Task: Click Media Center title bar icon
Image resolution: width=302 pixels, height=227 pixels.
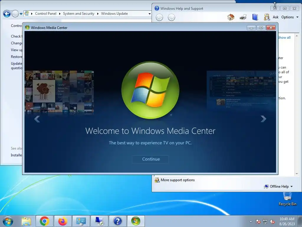Action: 27,27
